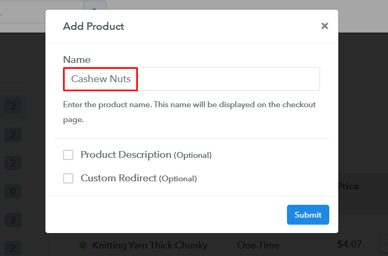Screen dimensions: 388x256
Task: Click the One-Time billing type text
Action: [x=258, y=245]
